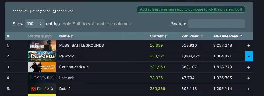264x96 pixels.
Task: Sort table by Current players column
Action: 159,36
